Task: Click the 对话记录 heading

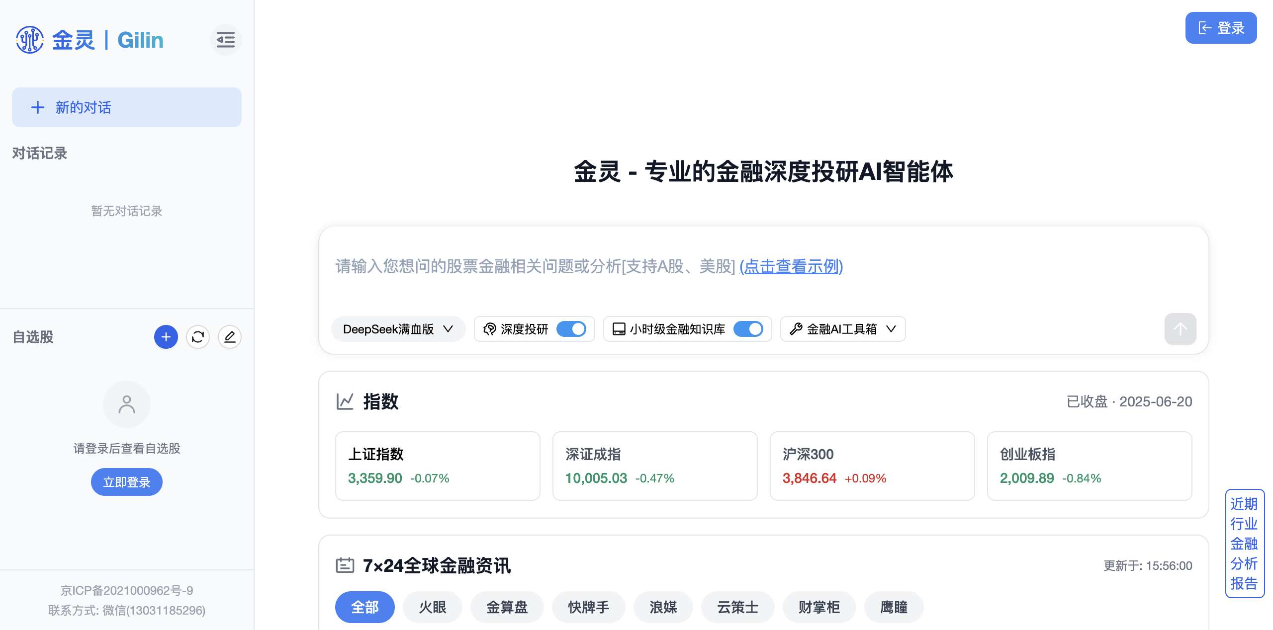Action: [x=40, y=153]
